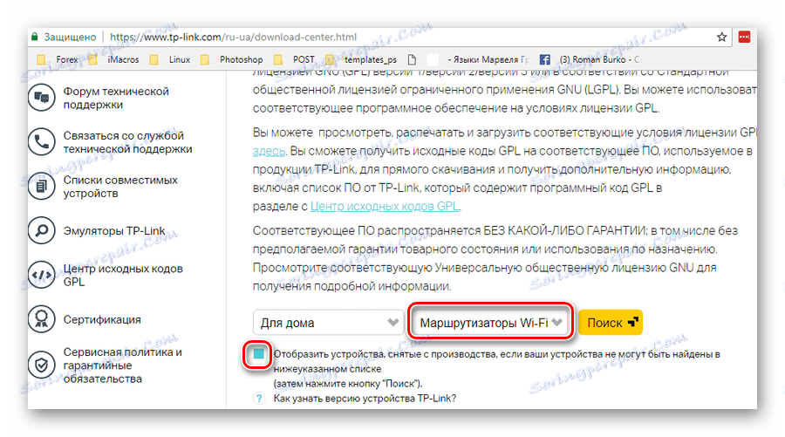
Task: Enable the discontinued devices checkbox
Action: [258, 354]
